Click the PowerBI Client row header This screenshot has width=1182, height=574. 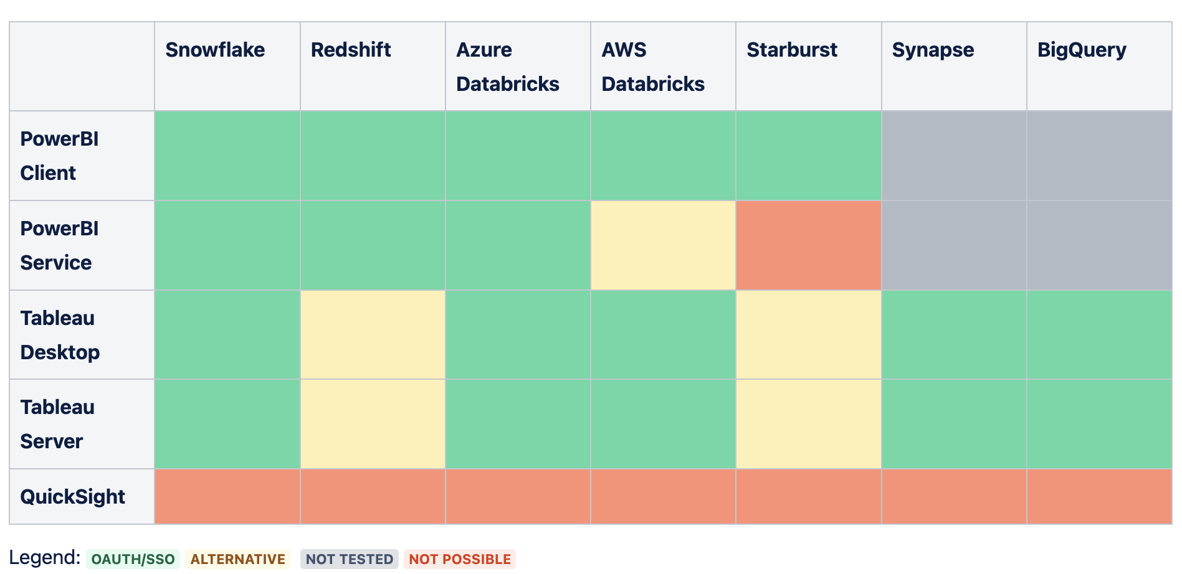click(59, 156)
